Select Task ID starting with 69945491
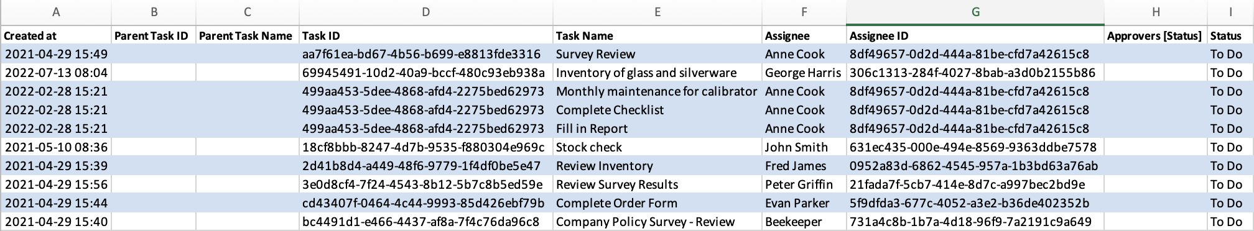 pyautogui.click(x=426, y=73)
